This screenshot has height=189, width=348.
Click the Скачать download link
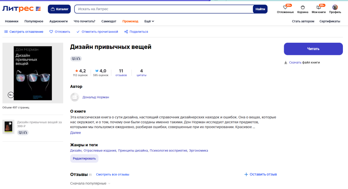(295, 62)
